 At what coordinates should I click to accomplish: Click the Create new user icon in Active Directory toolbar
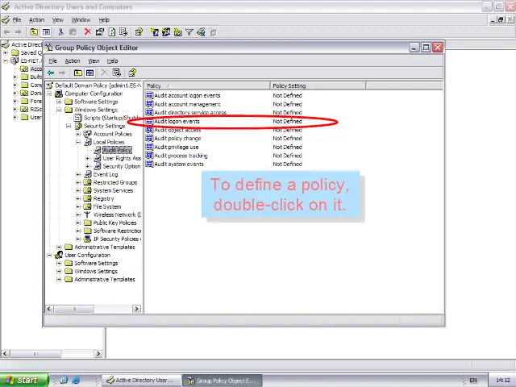tap(154, 32)
